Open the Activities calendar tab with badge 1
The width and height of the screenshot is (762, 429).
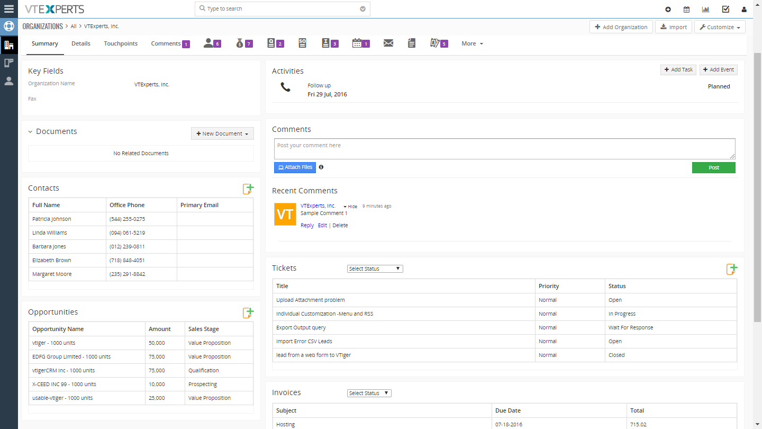[x=361, y=43]
